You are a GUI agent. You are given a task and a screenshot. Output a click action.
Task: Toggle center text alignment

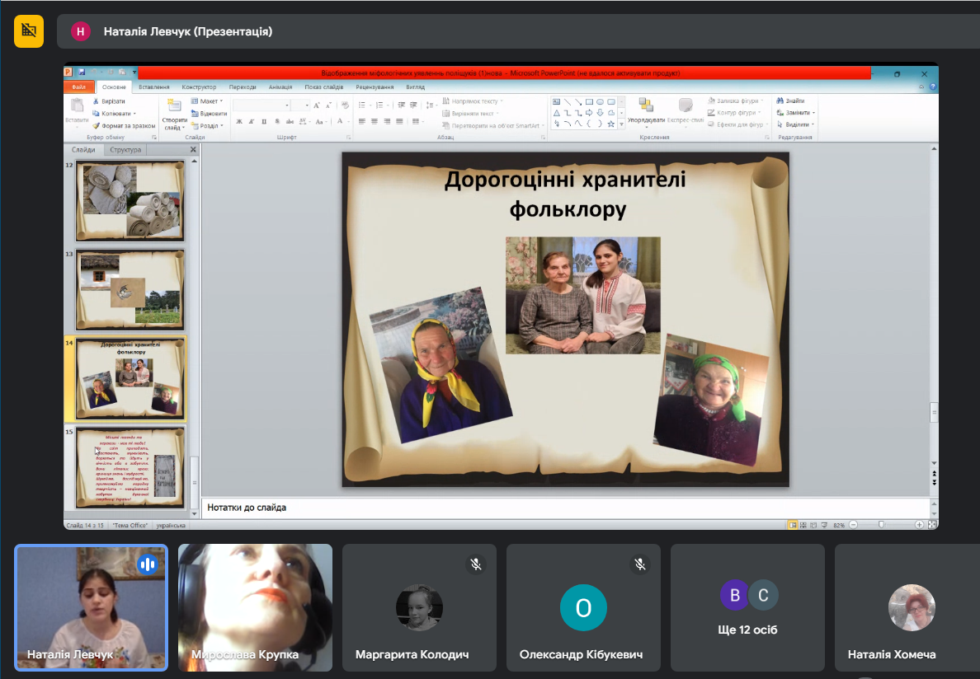pos(374,121)
